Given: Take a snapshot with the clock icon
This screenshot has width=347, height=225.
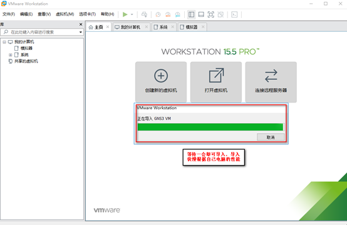Looking at the screenshot, I should [x=158, y=14].
